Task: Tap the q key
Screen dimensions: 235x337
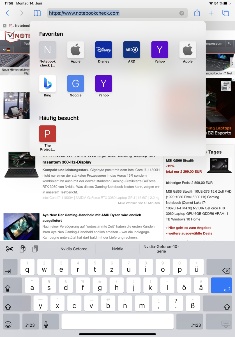Action: tap(27, 267)
